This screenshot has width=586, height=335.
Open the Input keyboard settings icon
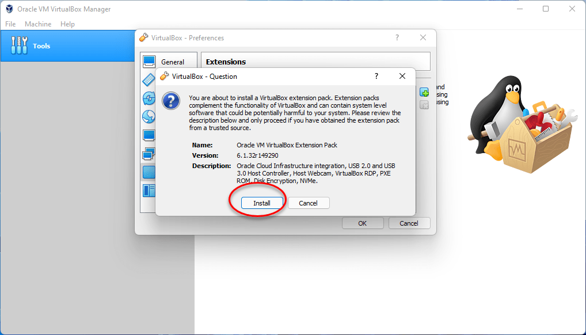coord(149,80)
